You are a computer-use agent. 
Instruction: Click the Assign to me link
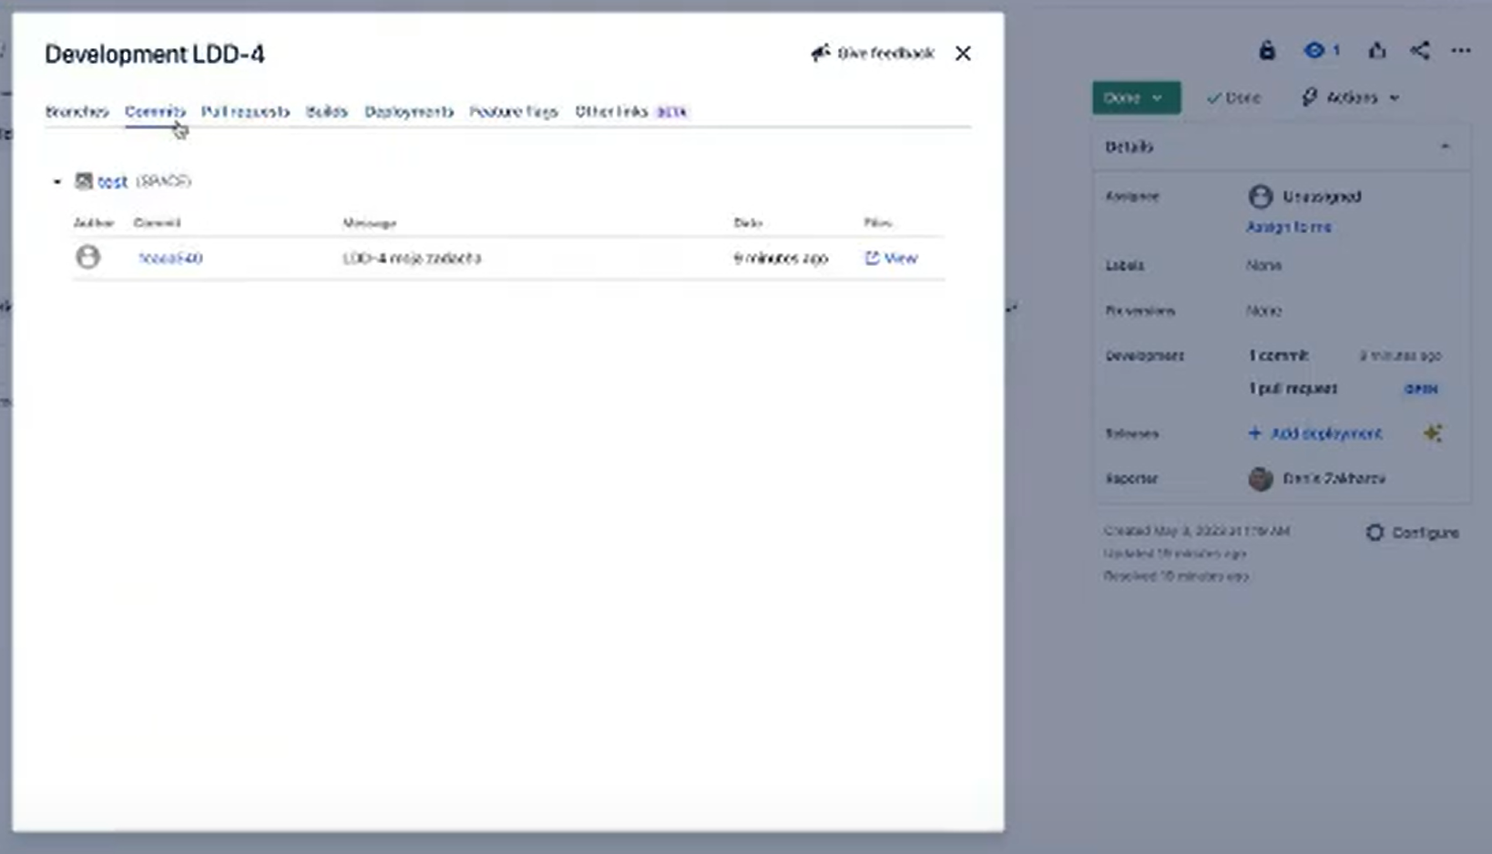point(1288,227)
